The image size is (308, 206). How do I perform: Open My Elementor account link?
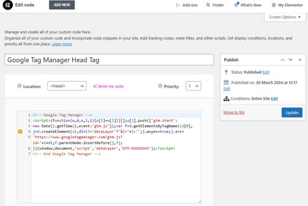tap(287, 5)
